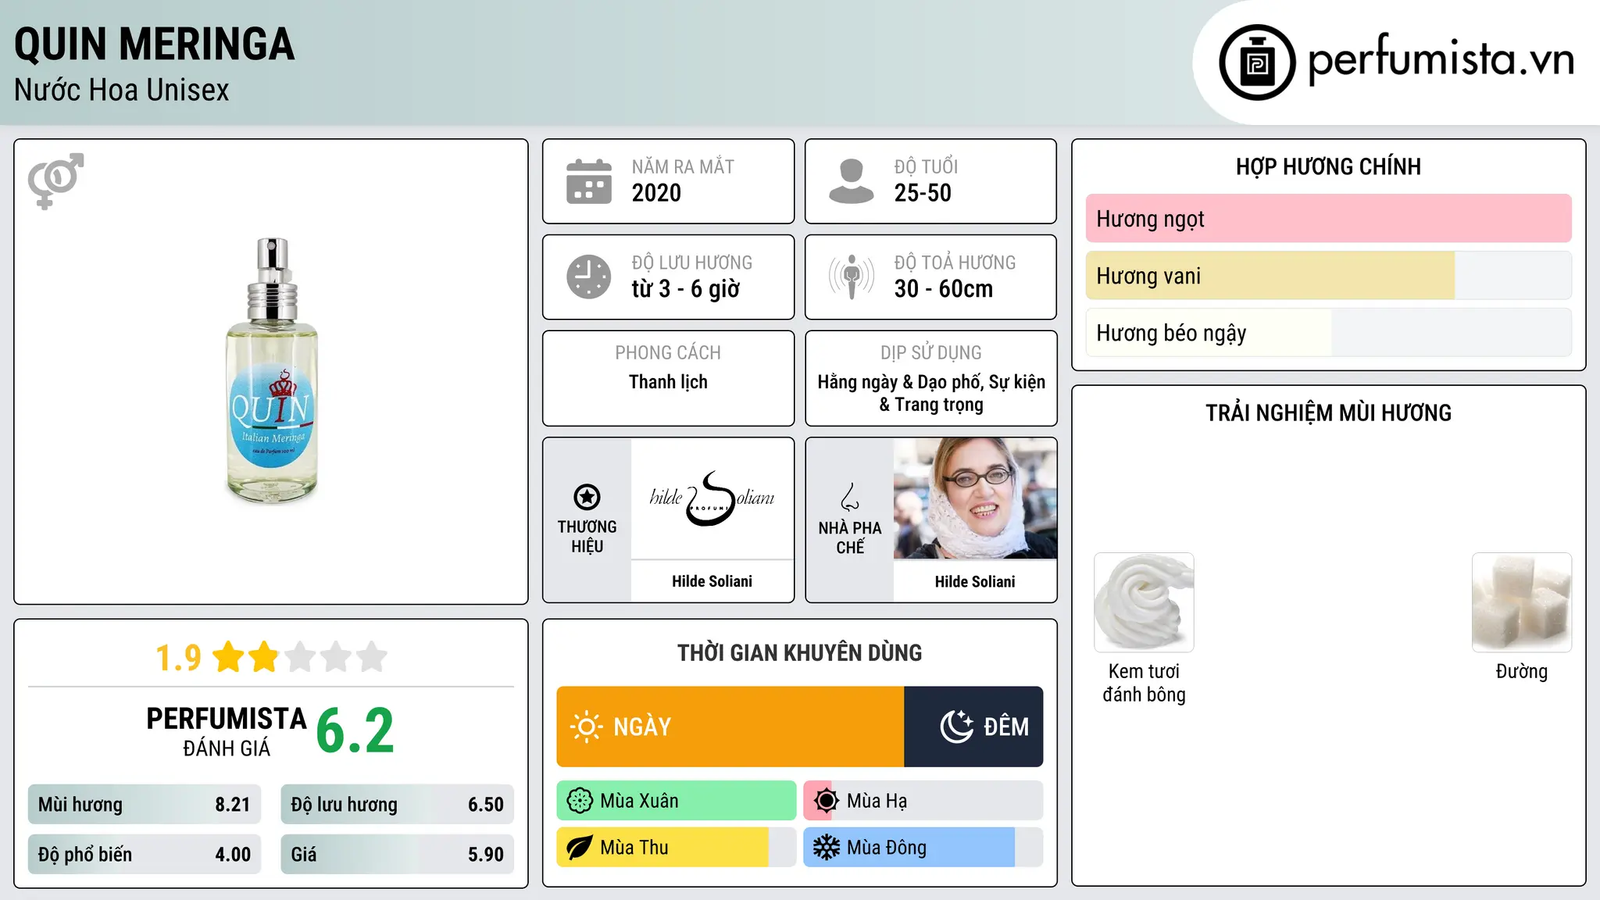This screenshot has height=900, width=1600.
Task: Click the Mùa Hạ season bar
Action: pos(923,801)
